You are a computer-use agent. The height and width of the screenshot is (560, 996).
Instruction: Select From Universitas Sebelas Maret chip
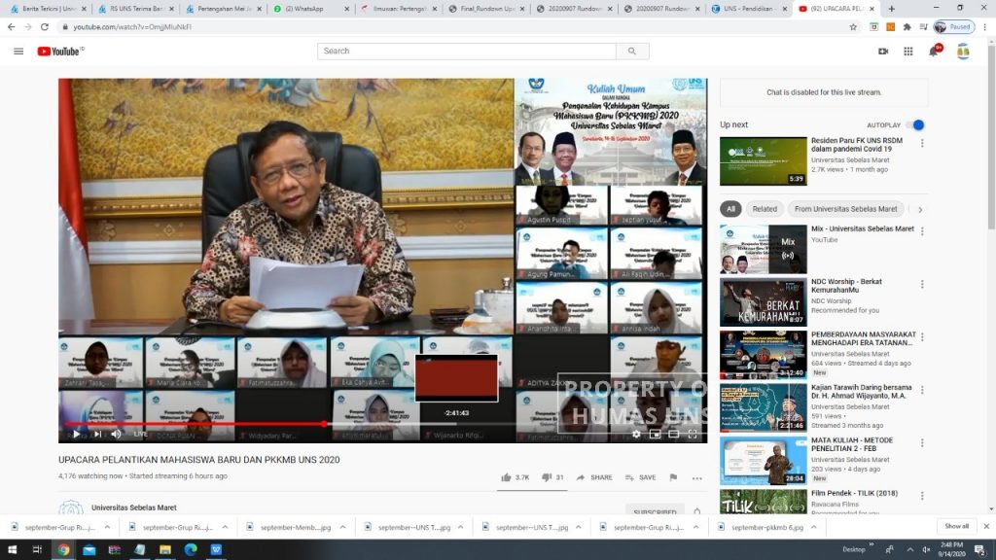tap(845, 209)
